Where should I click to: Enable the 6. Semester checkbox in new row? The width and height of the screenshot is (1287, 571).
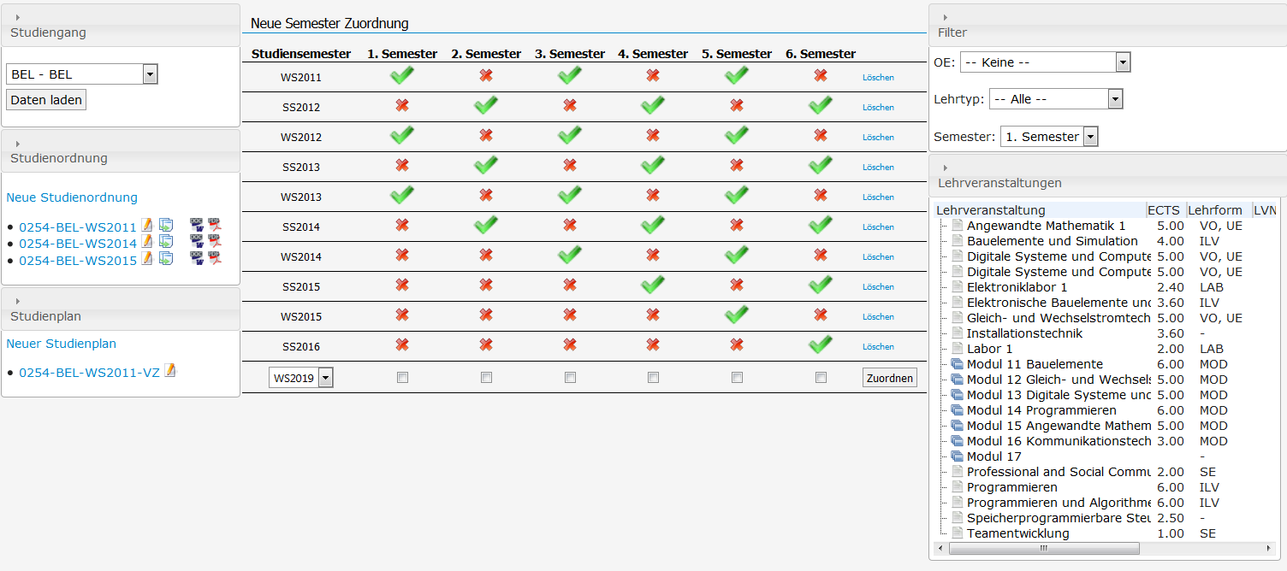click(x=821, y=377)
